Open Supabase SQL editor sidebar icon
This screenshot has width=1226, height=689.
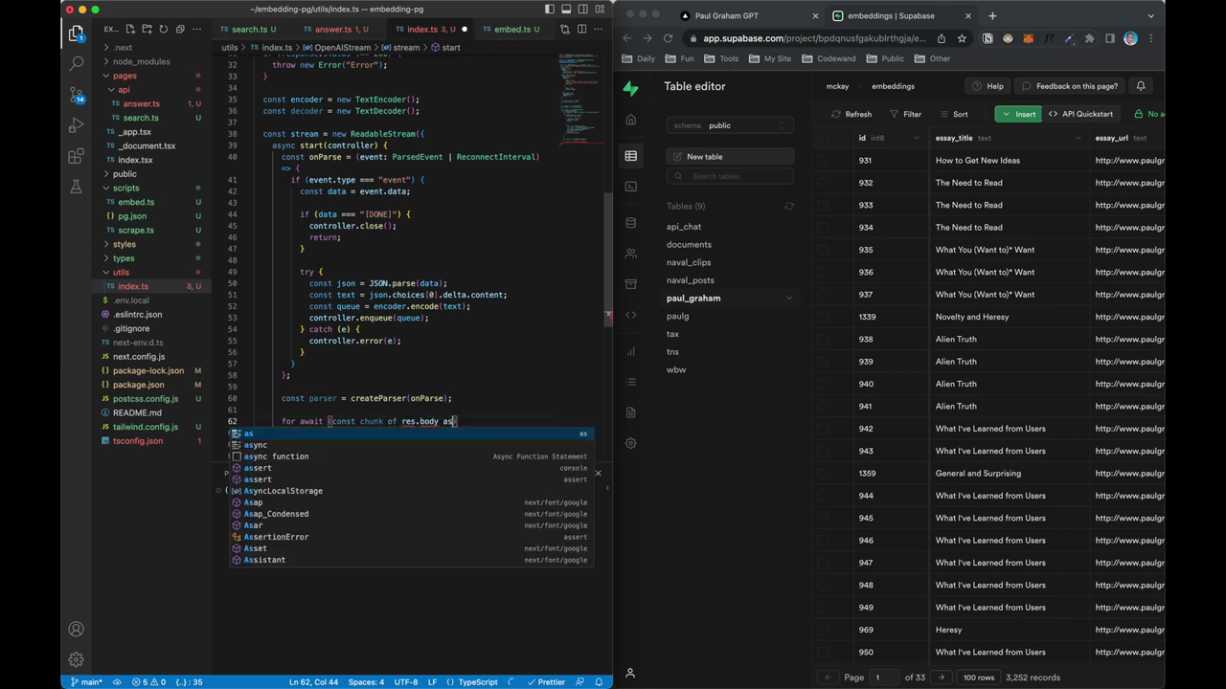coord(630,187)
